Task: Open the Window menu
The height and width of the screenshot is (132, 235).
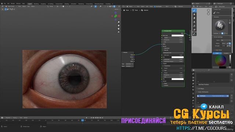Action: 18,4
